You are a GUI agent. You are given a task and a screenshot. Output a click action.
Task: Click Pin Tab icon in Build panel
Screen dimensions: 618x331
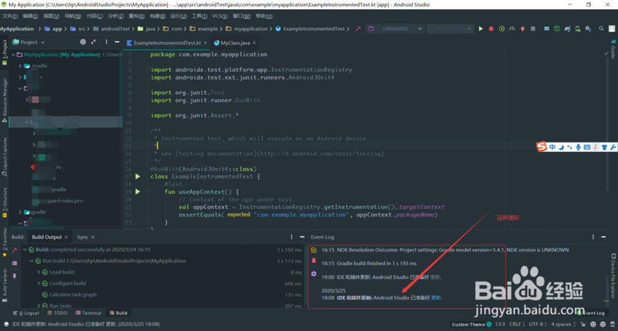[15, 276]
